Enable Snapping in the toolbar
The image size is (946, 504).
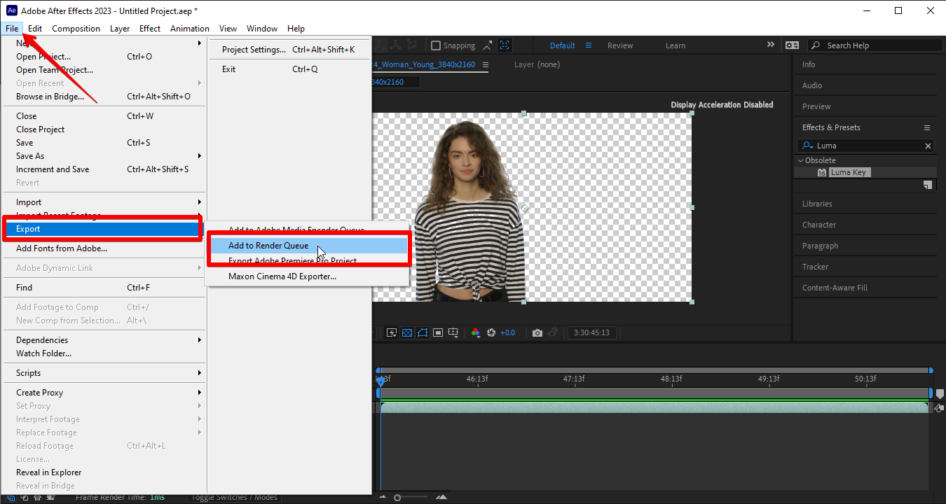pos(437,45)
